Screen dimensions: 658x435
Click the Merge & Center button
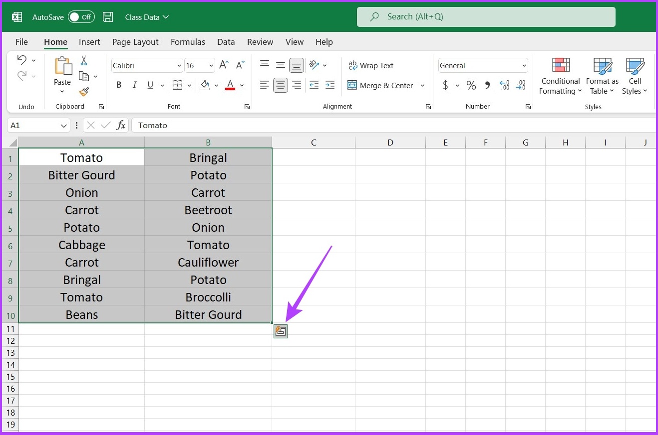[380, 85]
